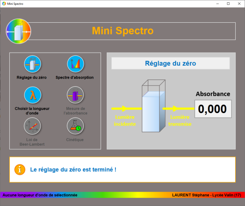Click the orange info icon
The height and width of the screenshot is (206, 245).
[20, 170]
